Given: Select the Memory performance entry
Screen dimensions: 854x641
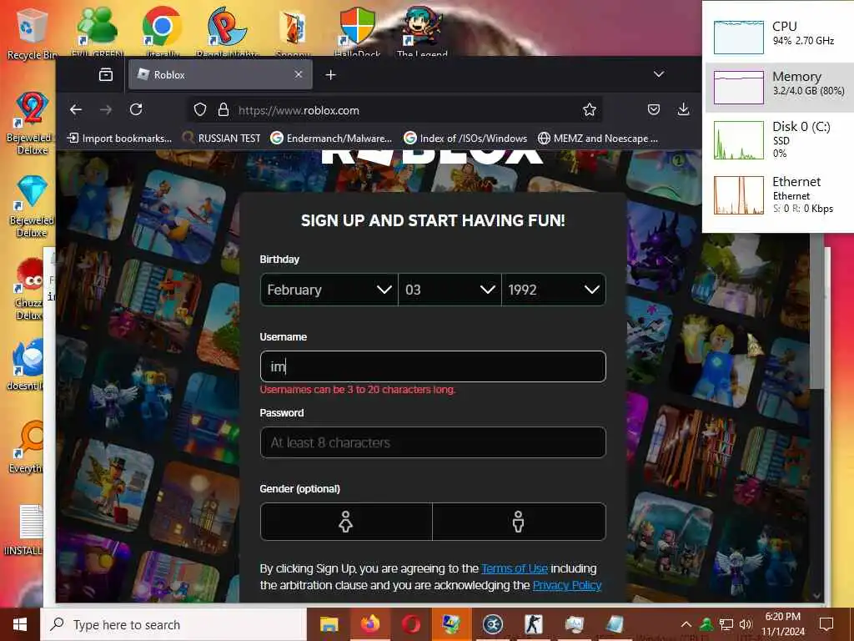Looking at the screenshot, I should click(780, 87).
